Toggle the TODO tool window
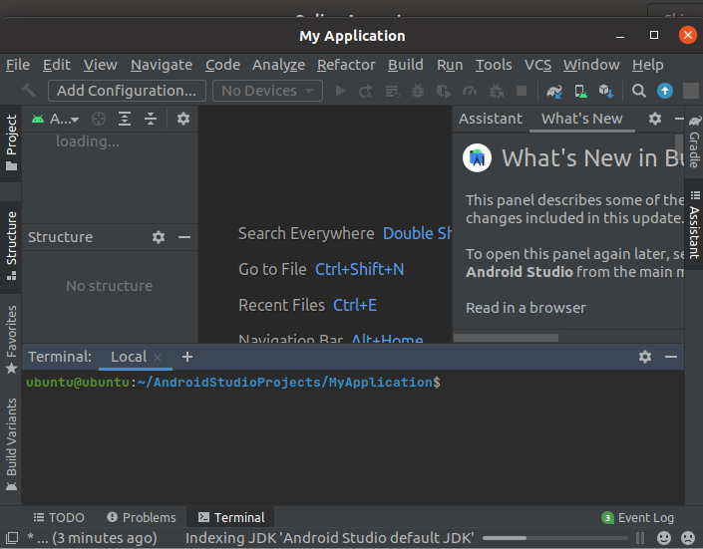703x549 pixels. (x=59, y=518)
